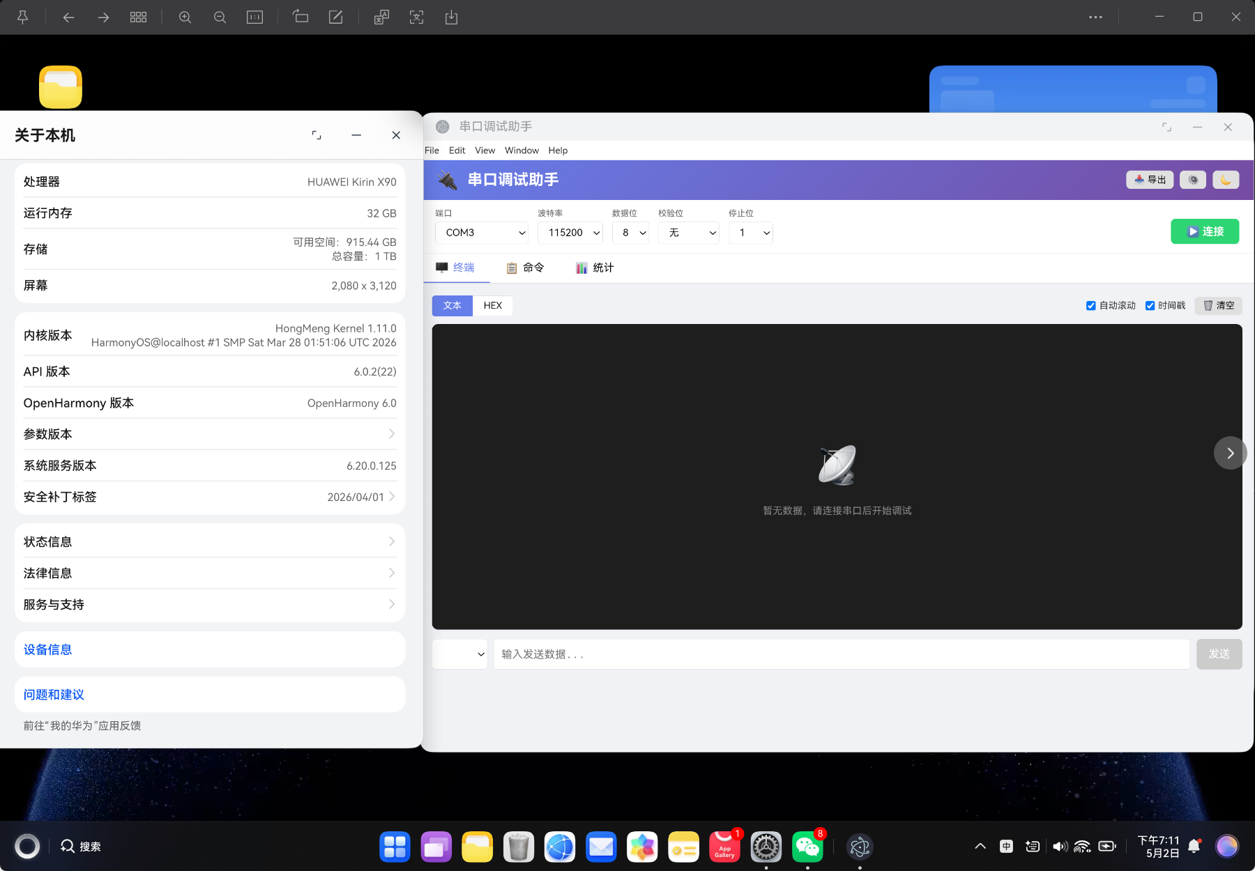1255x871 pixels.
Task: Click the 输入发送数据 input field
Action: click(x=842, y=654)
